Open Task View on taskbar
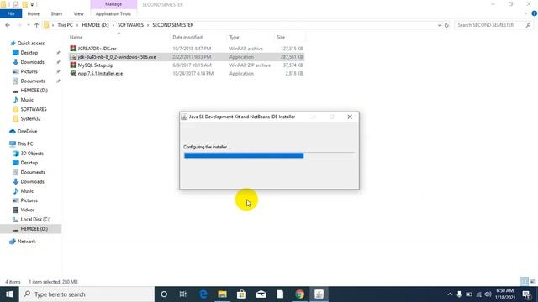 click(x=183, y=294)
